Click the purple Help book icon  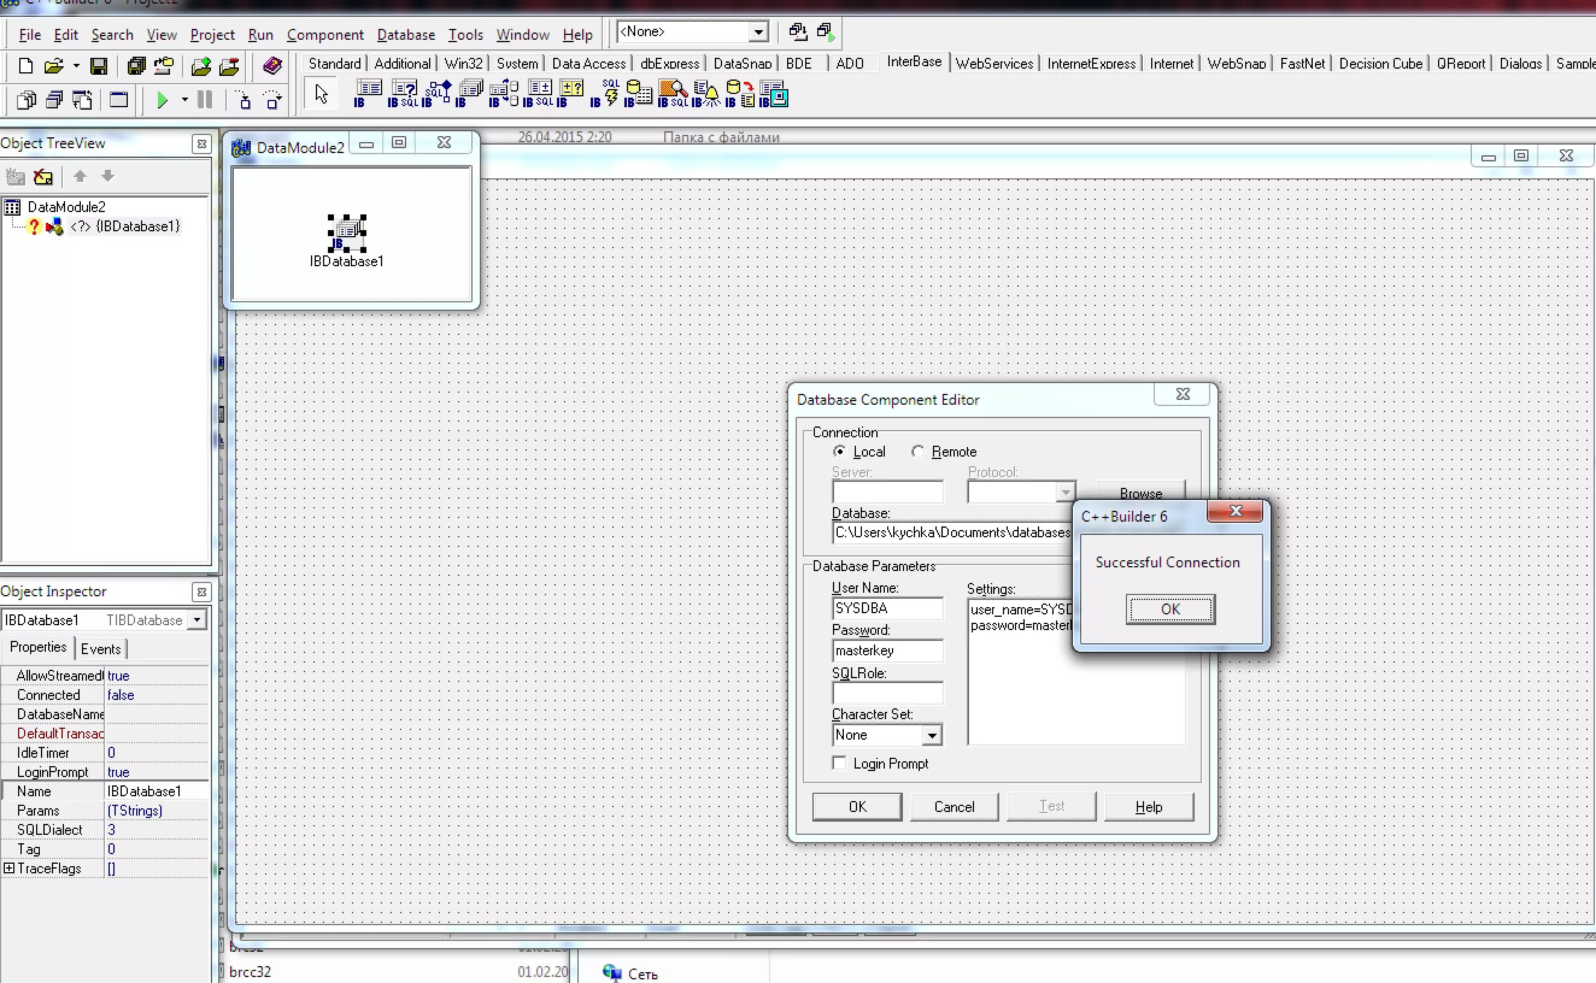point(272,66)
